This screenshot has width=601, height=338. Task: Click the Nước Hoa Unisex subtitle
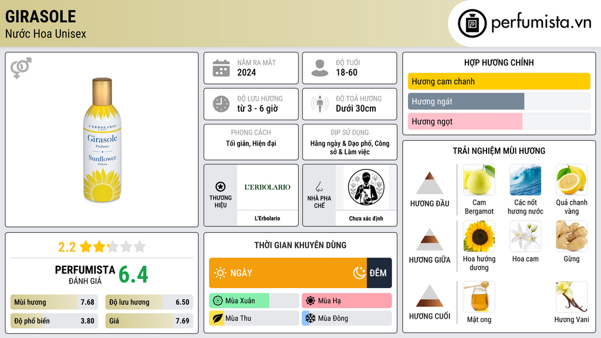[46, 33]
